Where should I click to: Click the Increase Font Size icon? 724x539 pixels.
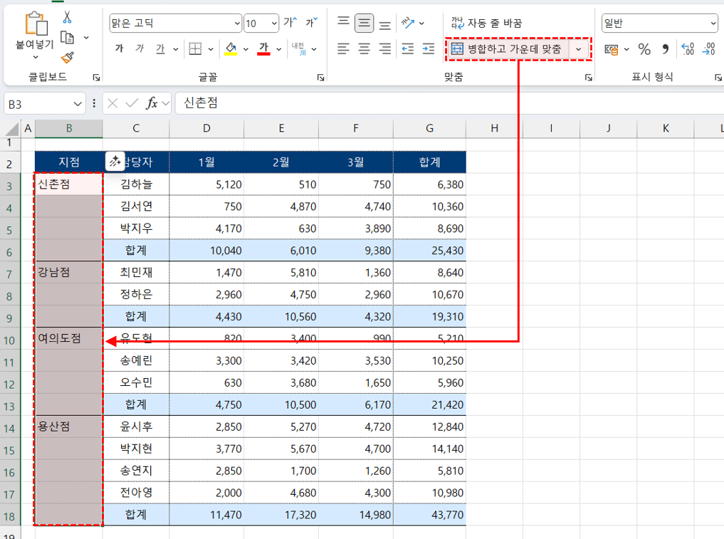tap(290, 23)
